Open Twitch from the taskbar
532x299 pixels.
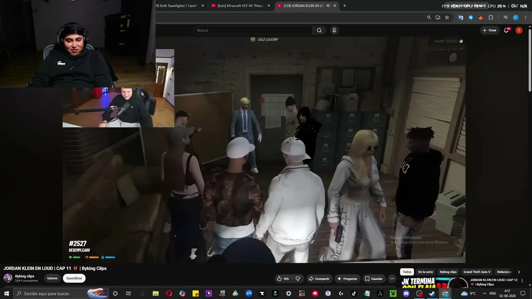209,294
